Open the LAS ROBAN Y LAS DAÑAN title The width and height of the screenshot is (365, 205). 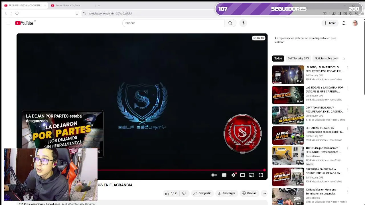(x=325, y=89)
